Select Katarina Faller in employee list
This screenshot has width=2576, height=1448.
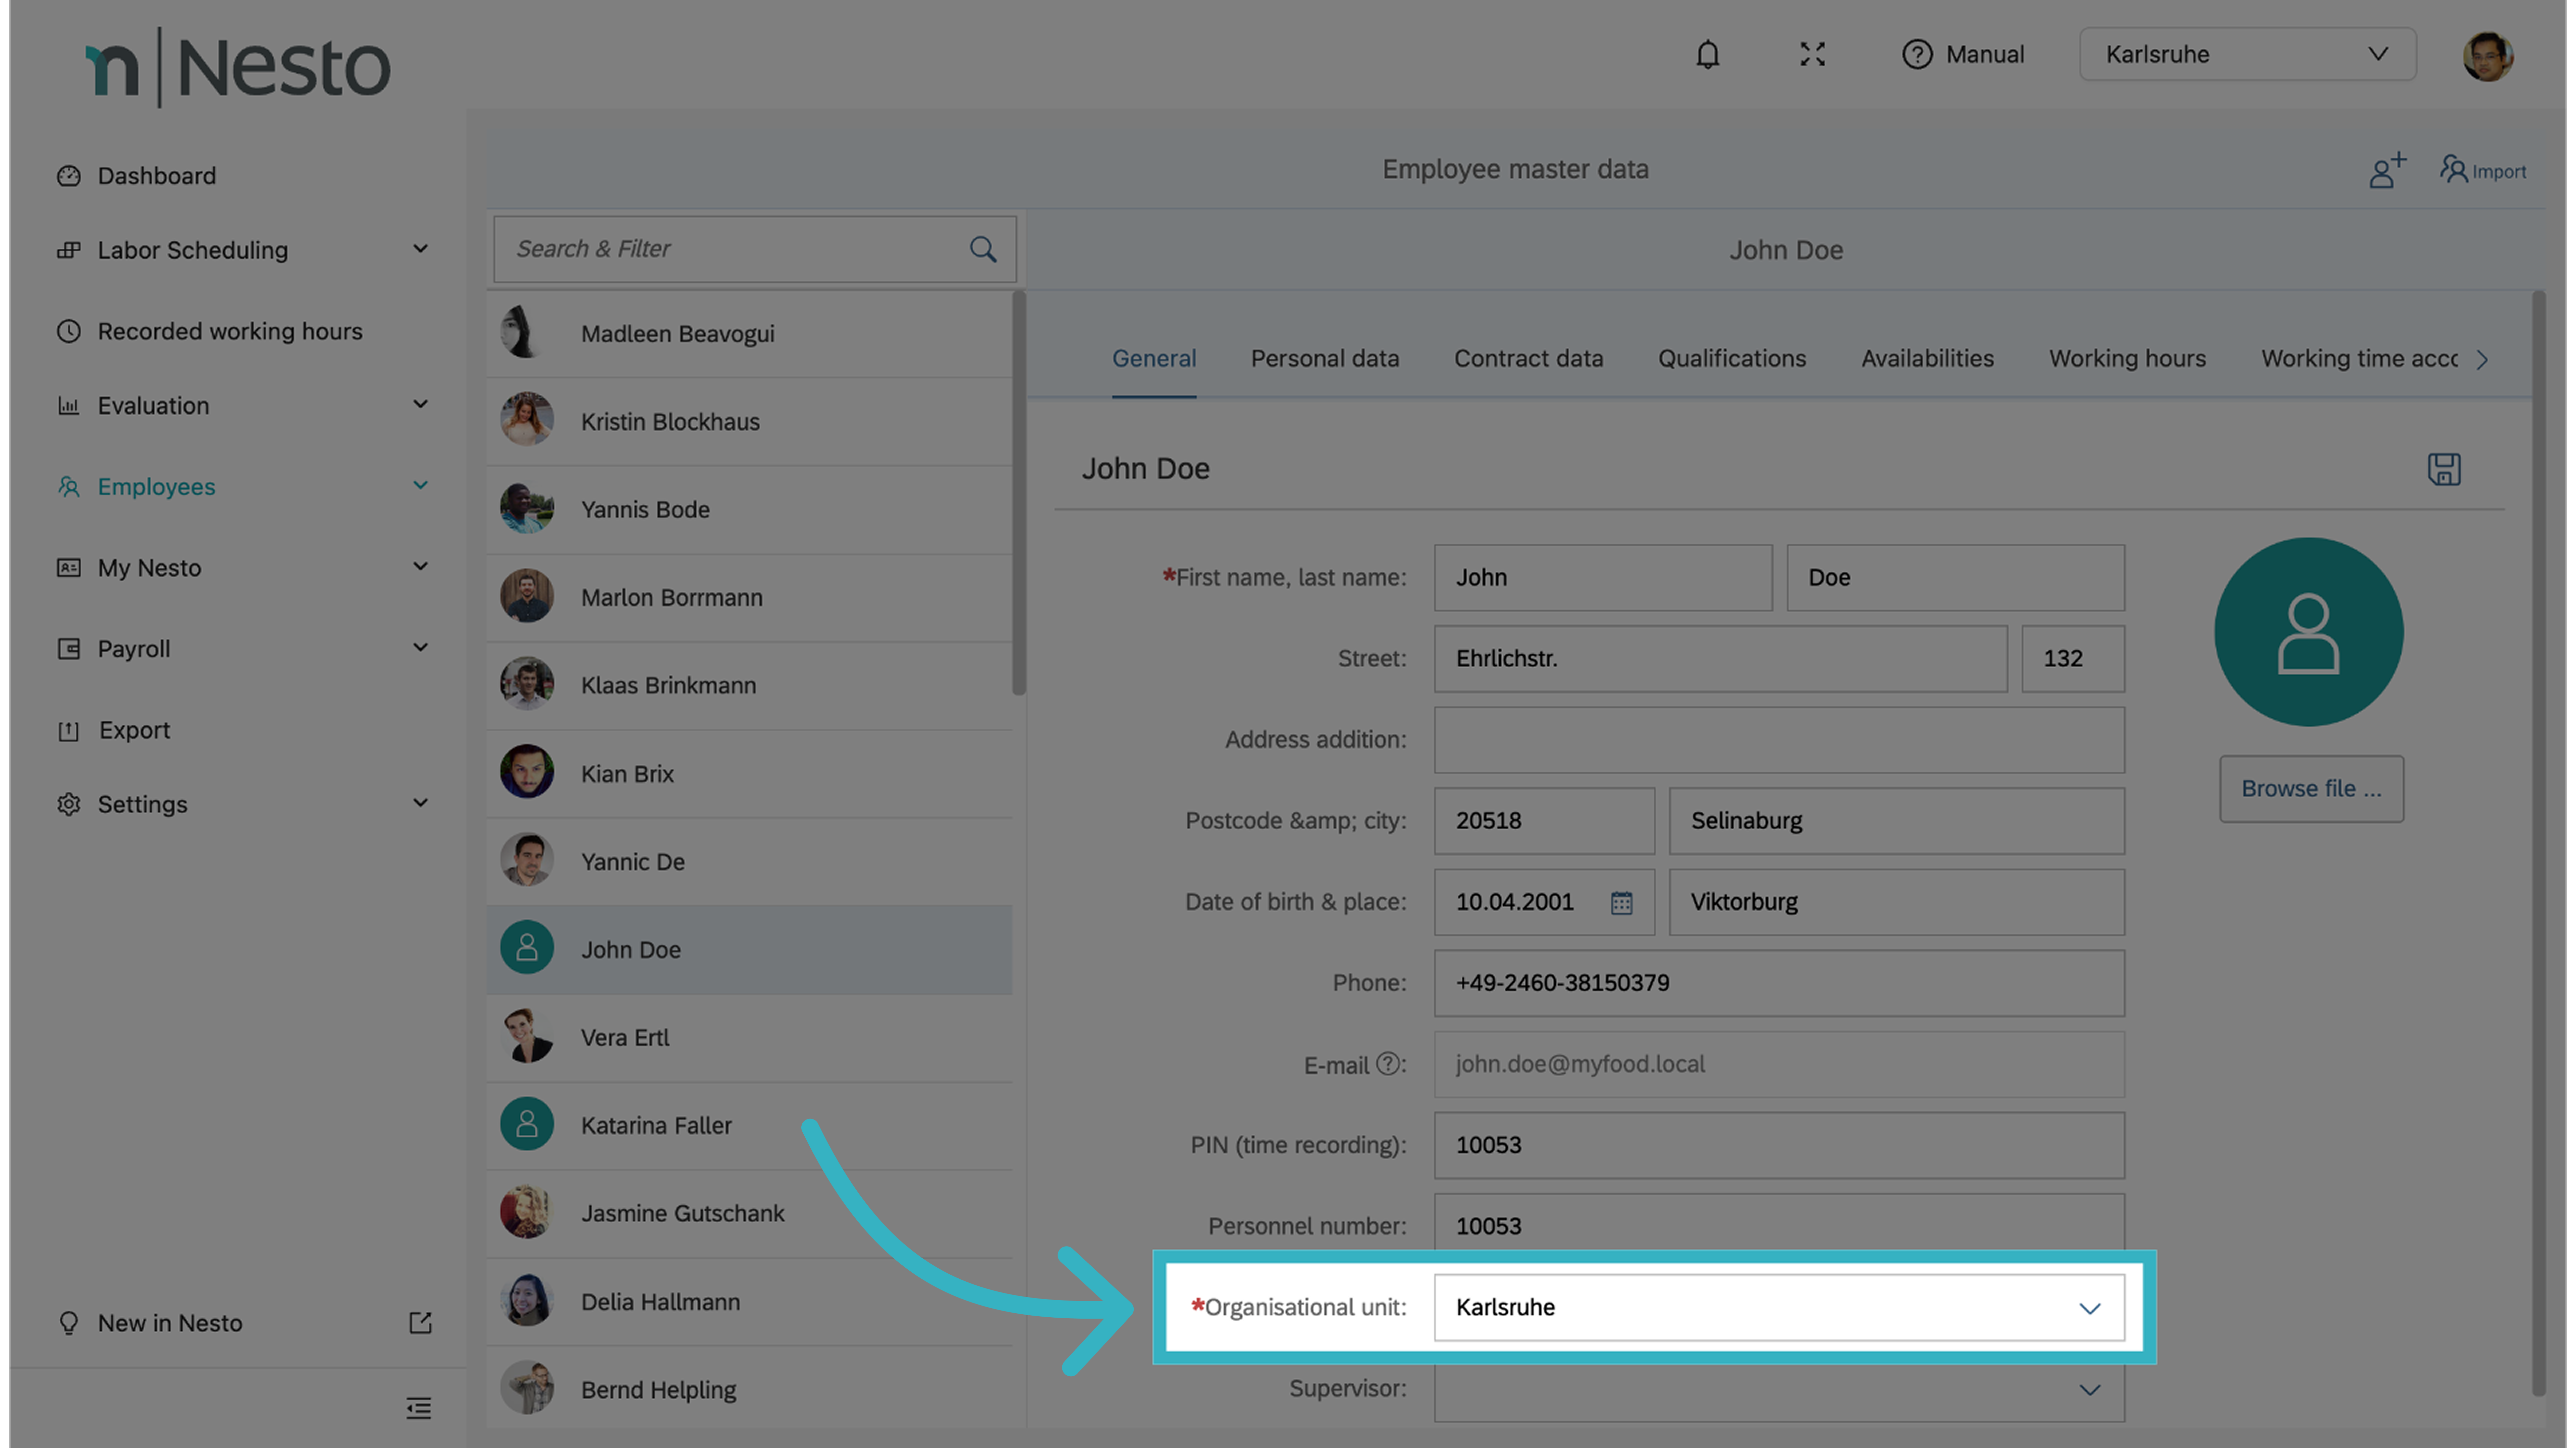point(656,1125)
